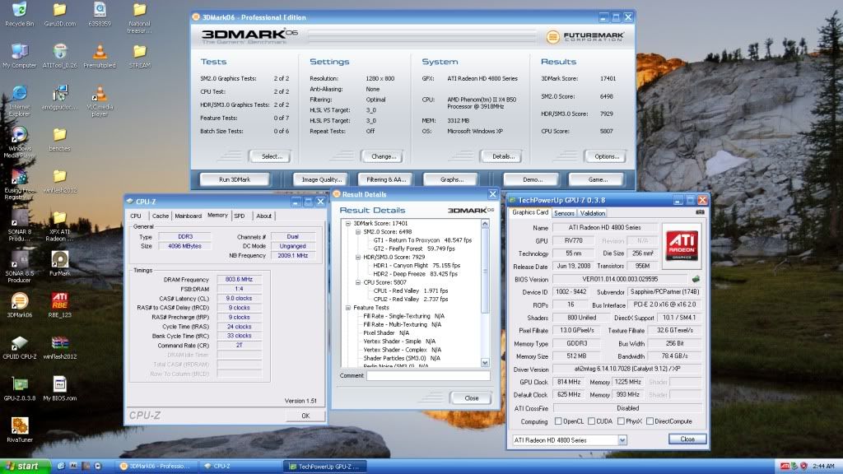The image size is (843, 474).
Task: Collapse the HDR/SM3.0 Score tree node
Action: pos(358,257)
